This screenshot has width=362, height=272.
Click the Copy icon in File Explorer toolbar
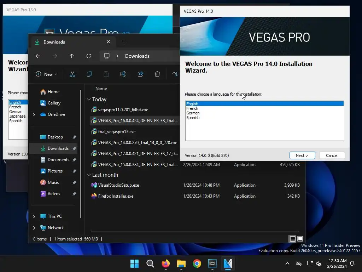pyautogui.click(x=89, y=74)
